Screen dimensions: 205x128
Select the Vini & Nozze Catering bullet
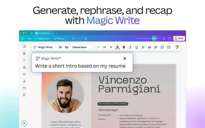[131, 115]
